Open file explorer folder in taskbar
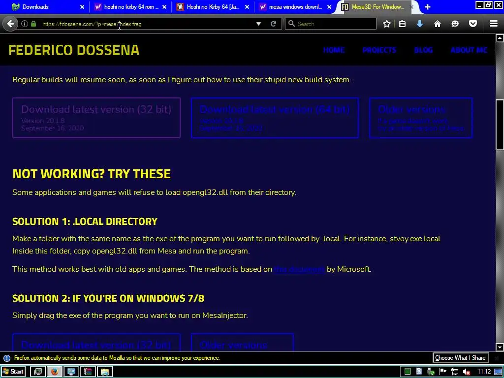This screenshot has width=504, height=378. click(105, 372)
